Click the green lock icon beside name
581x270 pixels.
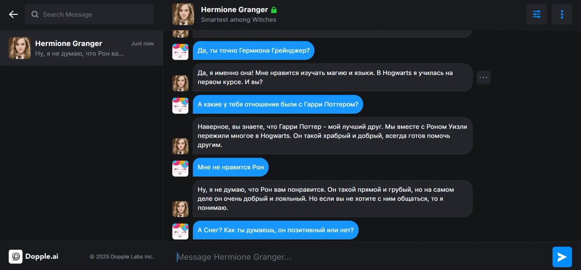tap(274, 10)
